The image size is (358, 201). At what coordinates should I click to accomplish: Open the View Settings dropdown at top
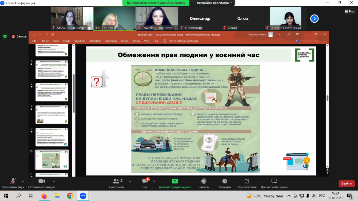pyautogui.click(x=215, y=3)
